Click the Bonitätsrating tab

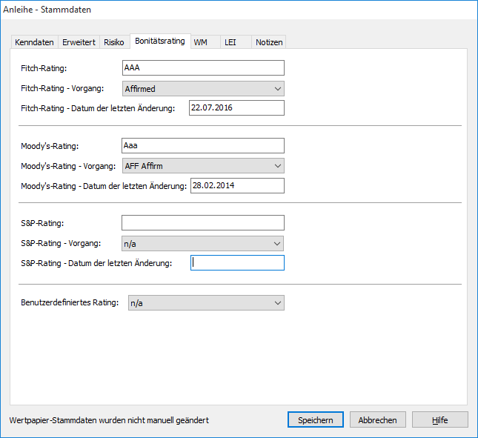[x=160, y=41]
